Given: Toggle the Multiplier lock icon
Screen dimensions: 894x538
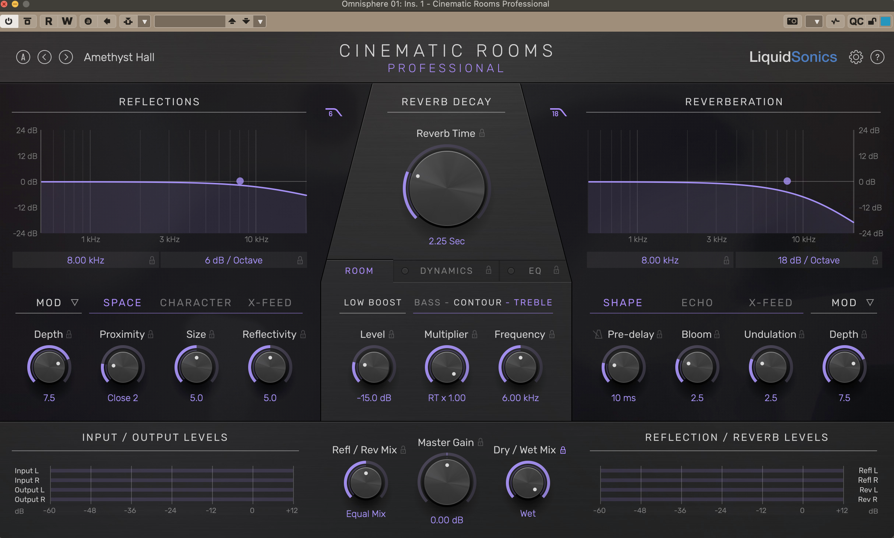Looking at the screenshot, I should click(475, 334).
